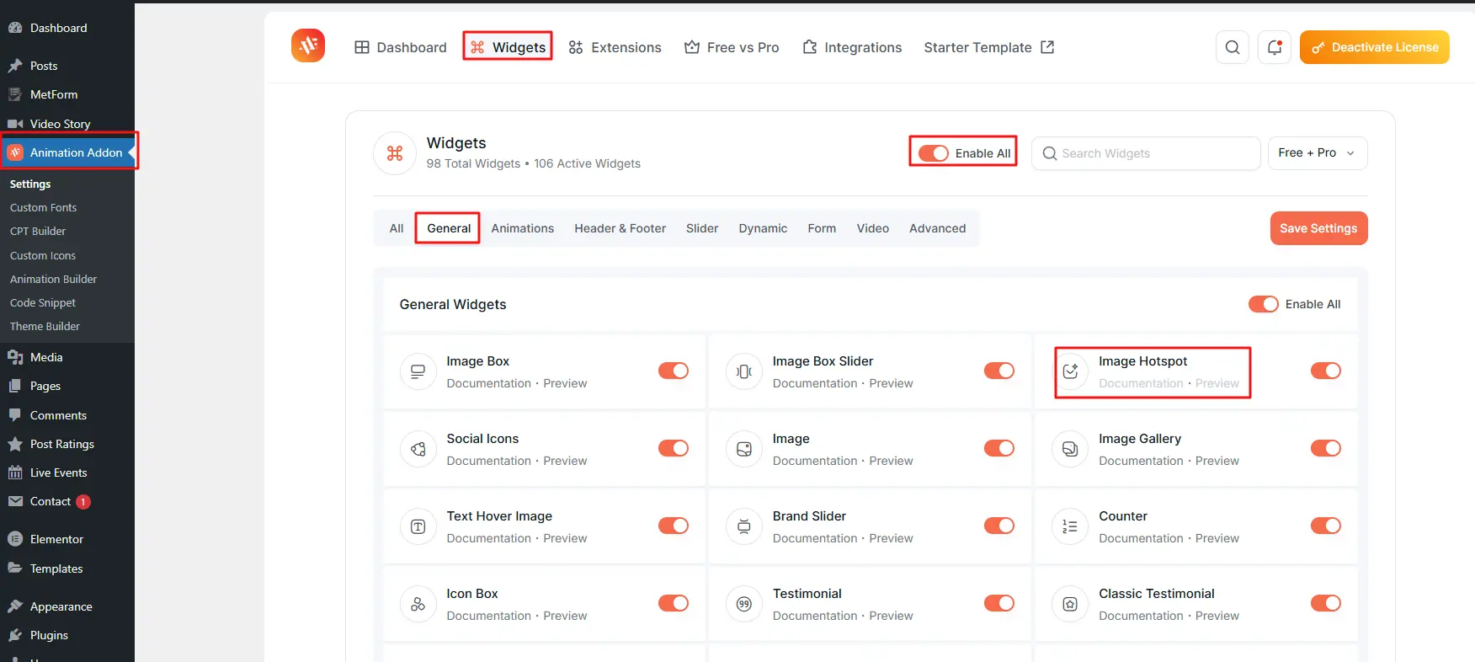The height and width of the screenshot is (662, 1475).
Task: Disable the Brand Slider toggle
Action: coord(999,526)
